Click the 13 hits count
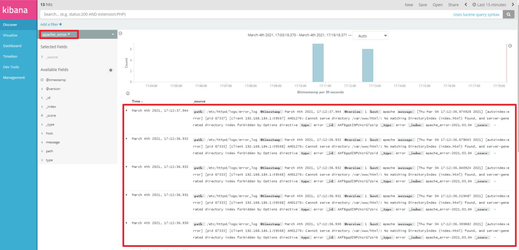The height and width of the screenshot is (250, 519). point(46,5)
